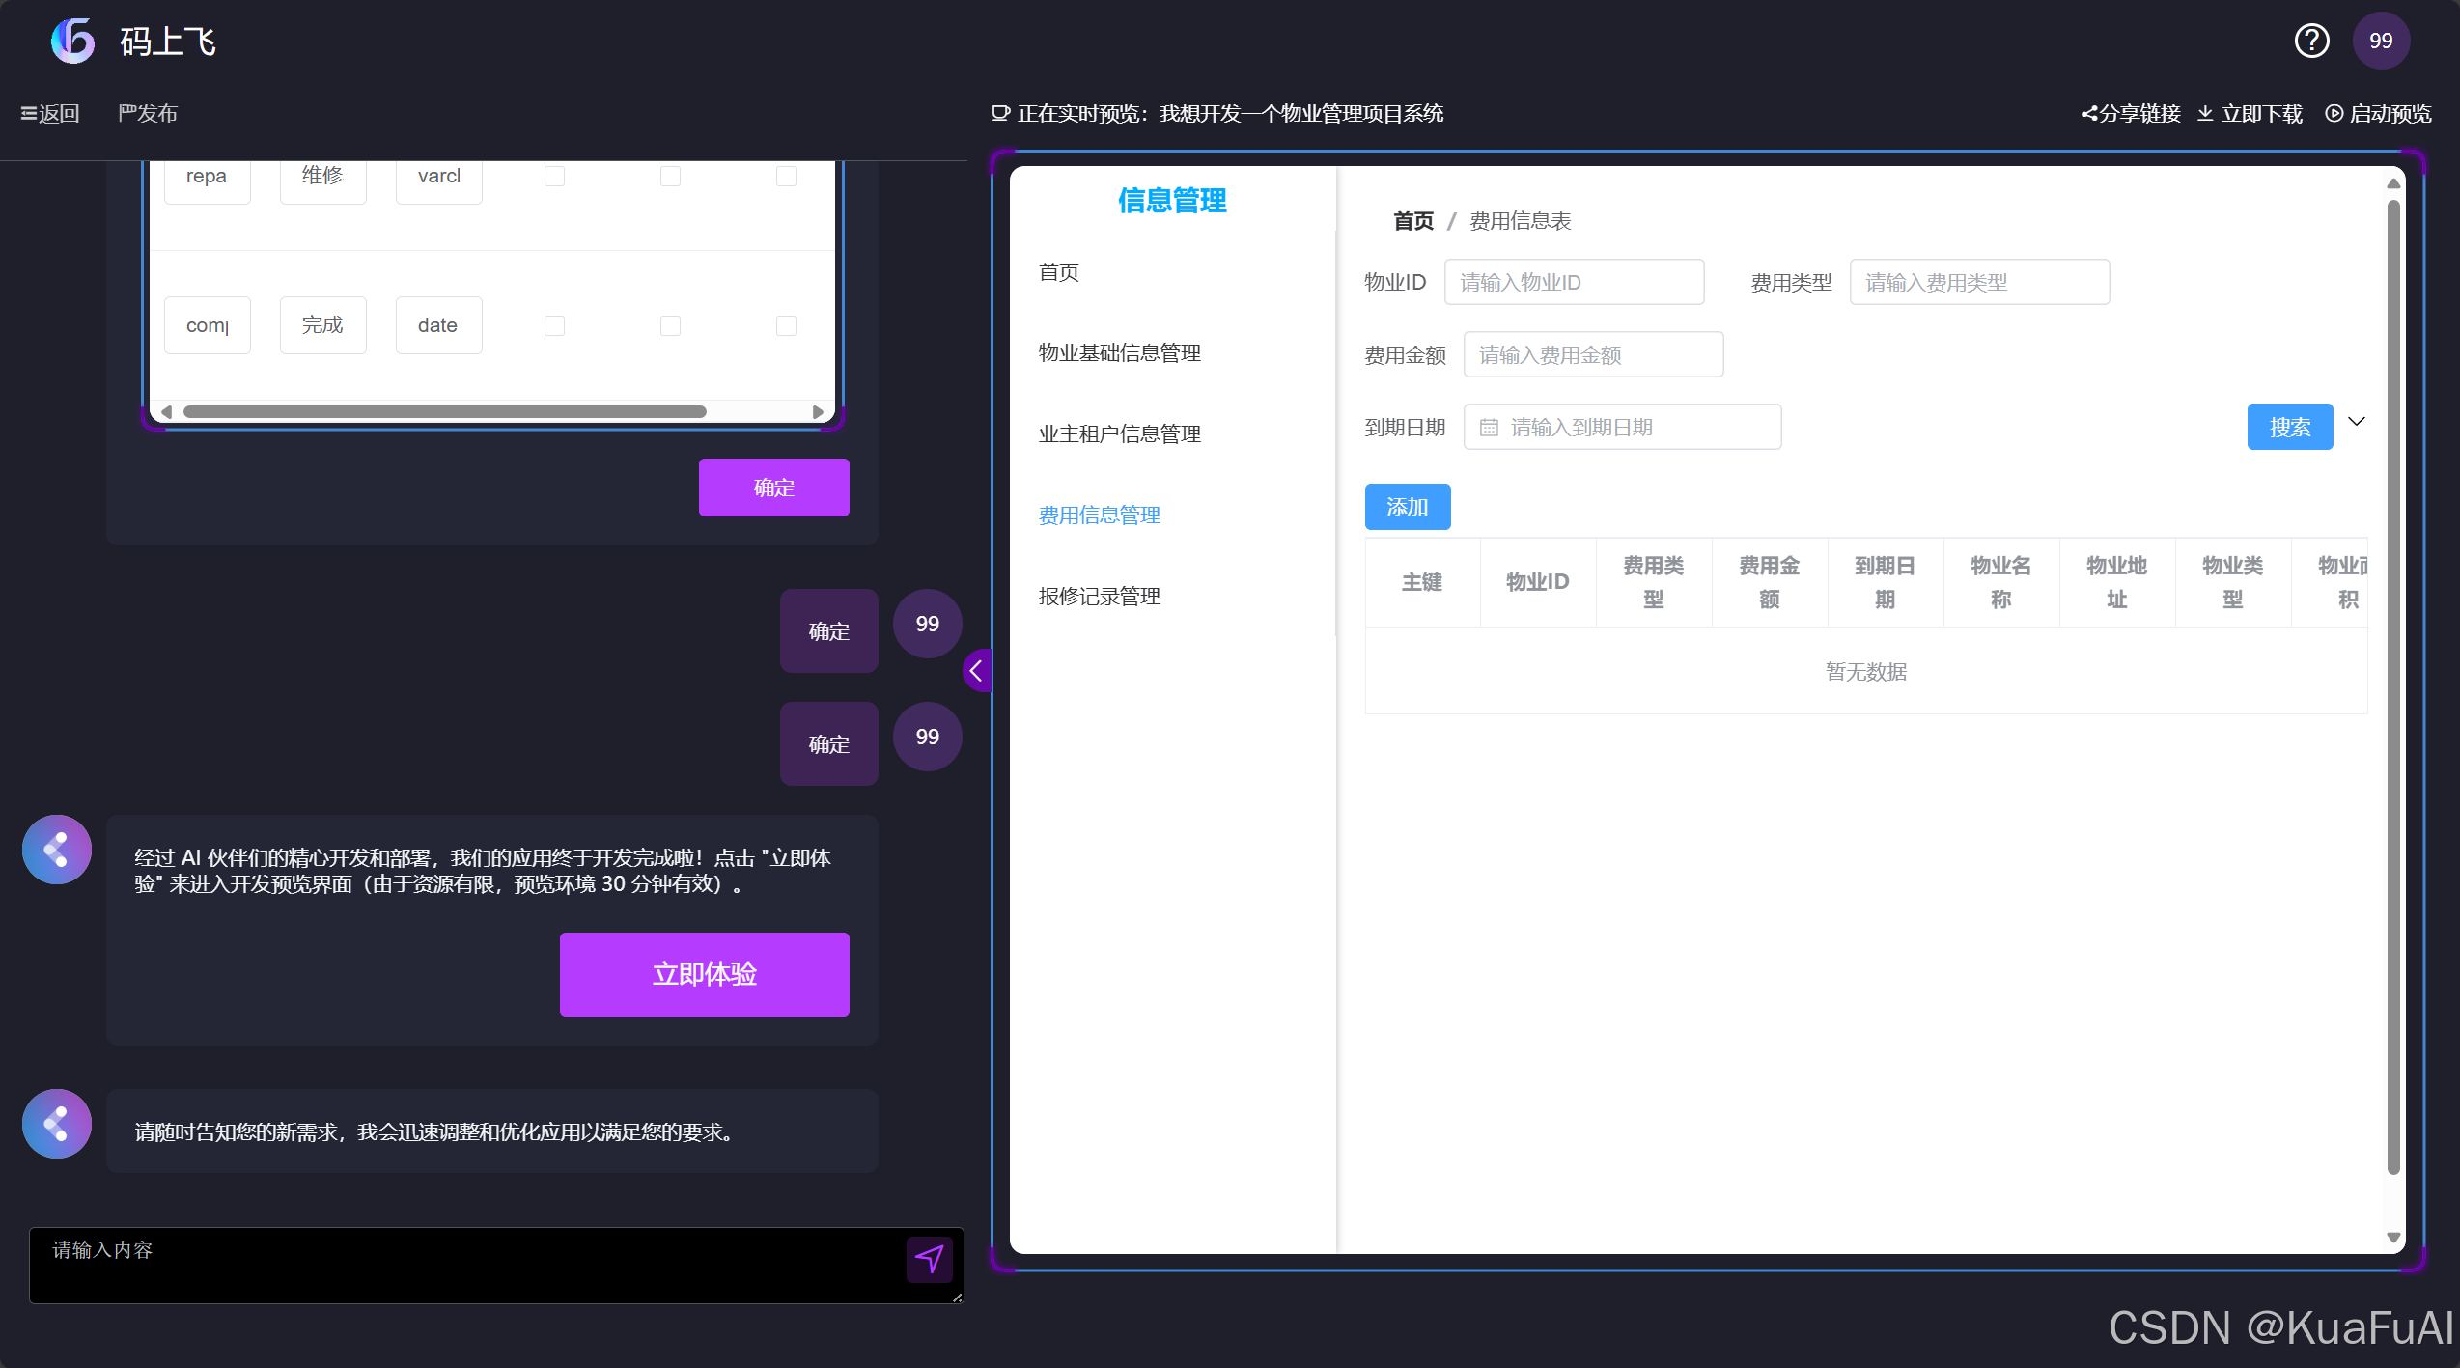The width and height of the screenshot is (2460, 1368).
Task: Collapse the chat panel using the side arrow
Action: (977, 670)
